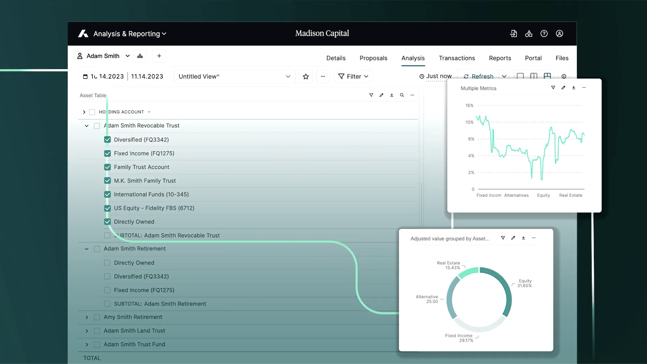
Task: Uncheck US Equity - Fidelity FBS (6712)
Action: (x=108, y=208)
